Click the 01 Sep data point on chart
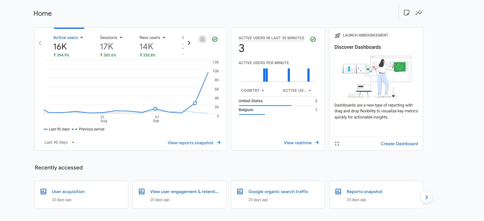The width and height of the screenshot is (484, 221). pos(155,109)
